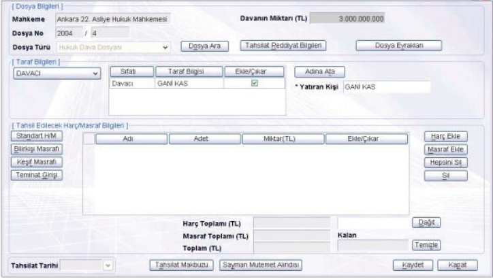Click the Harç Ekle button
493x279 pixels.
tap(444, 137)
